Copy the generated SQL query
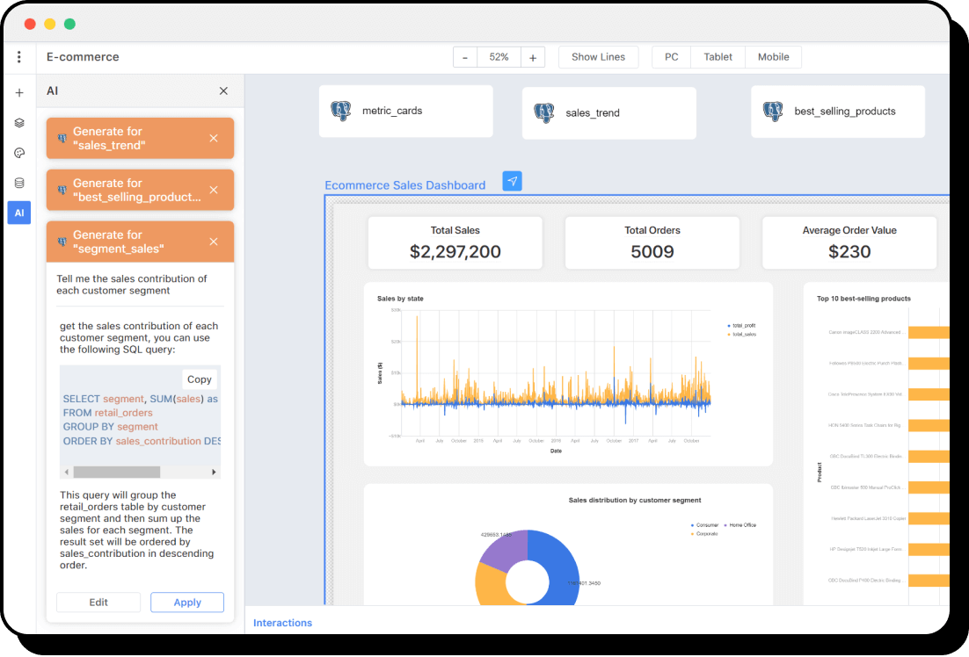Screen dimensions: 969x657 pyautogui.click(x=200, y=379)
